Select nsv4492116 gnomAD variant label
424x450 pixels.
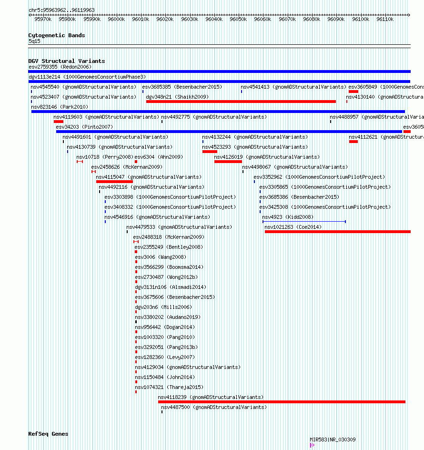point(151,187)
